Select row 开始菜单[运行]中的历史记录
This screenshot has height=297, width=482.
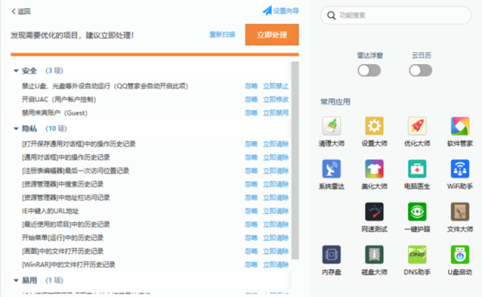click(151, 238)
